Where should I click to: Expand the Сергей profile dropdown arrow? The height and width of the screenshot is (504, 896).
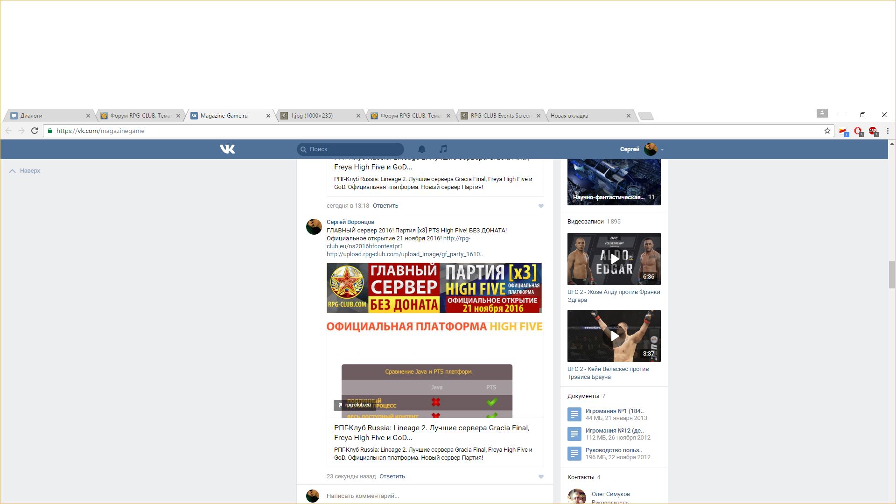pyautogui.click(x=662, y=150)
